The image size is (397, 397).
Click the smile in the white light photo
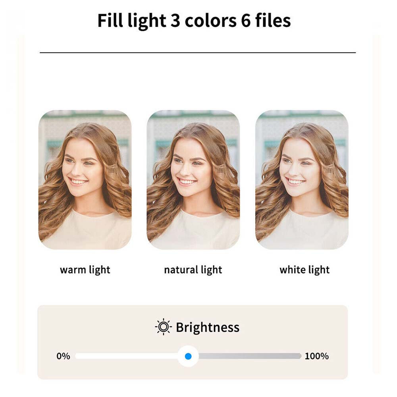point(296,181)
